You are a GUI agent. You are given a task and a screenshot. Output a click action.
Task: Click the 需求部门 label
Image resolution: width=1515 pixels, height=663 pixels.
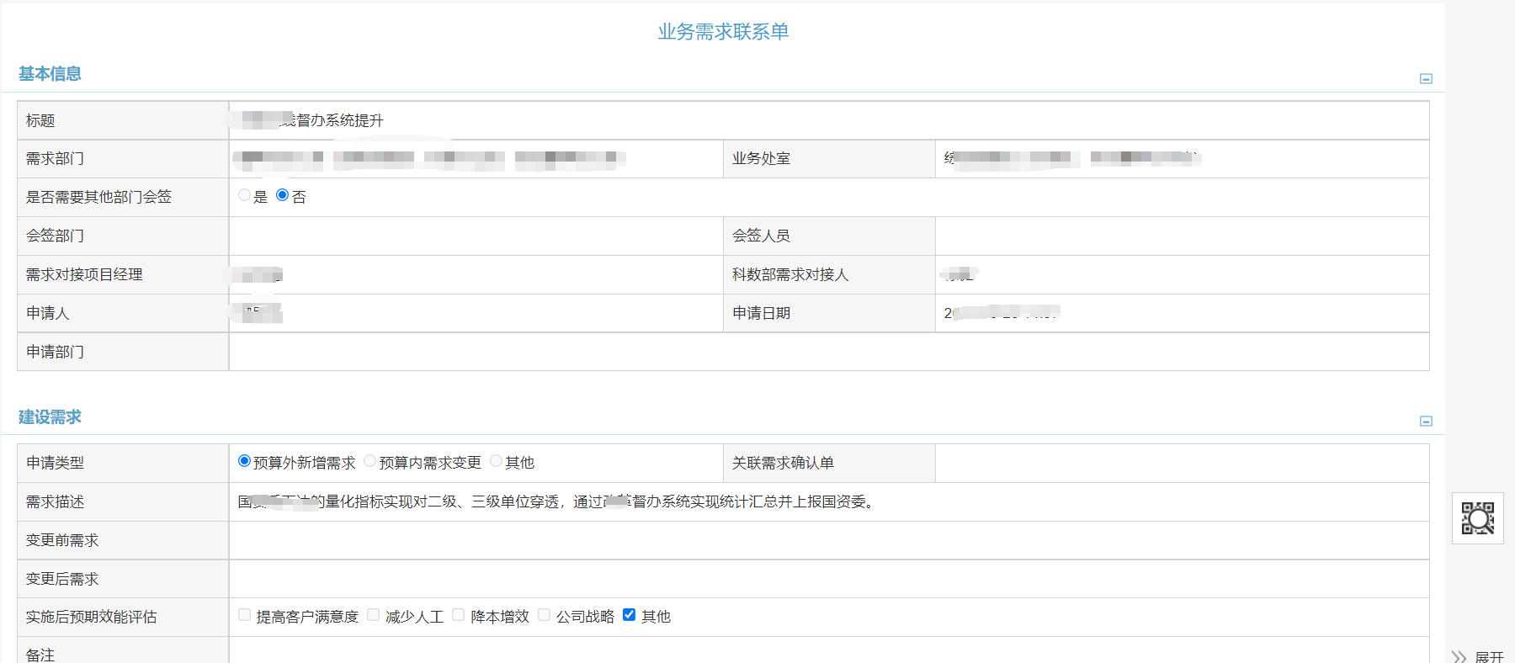55,158
